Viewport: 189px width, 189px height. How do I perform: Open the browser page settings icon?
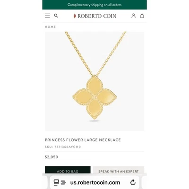[x=56, y=182]
